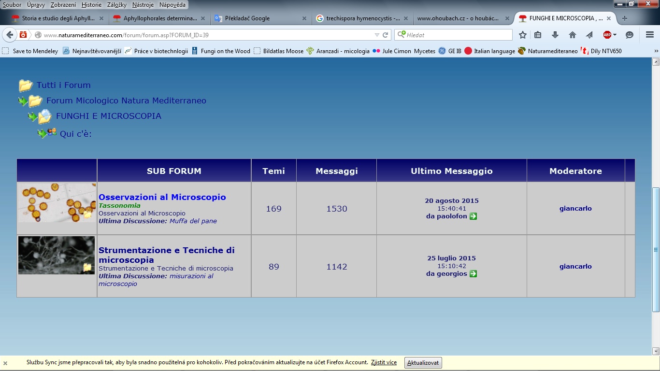Open the bookmarks list clipboard icon

(538, 35)
